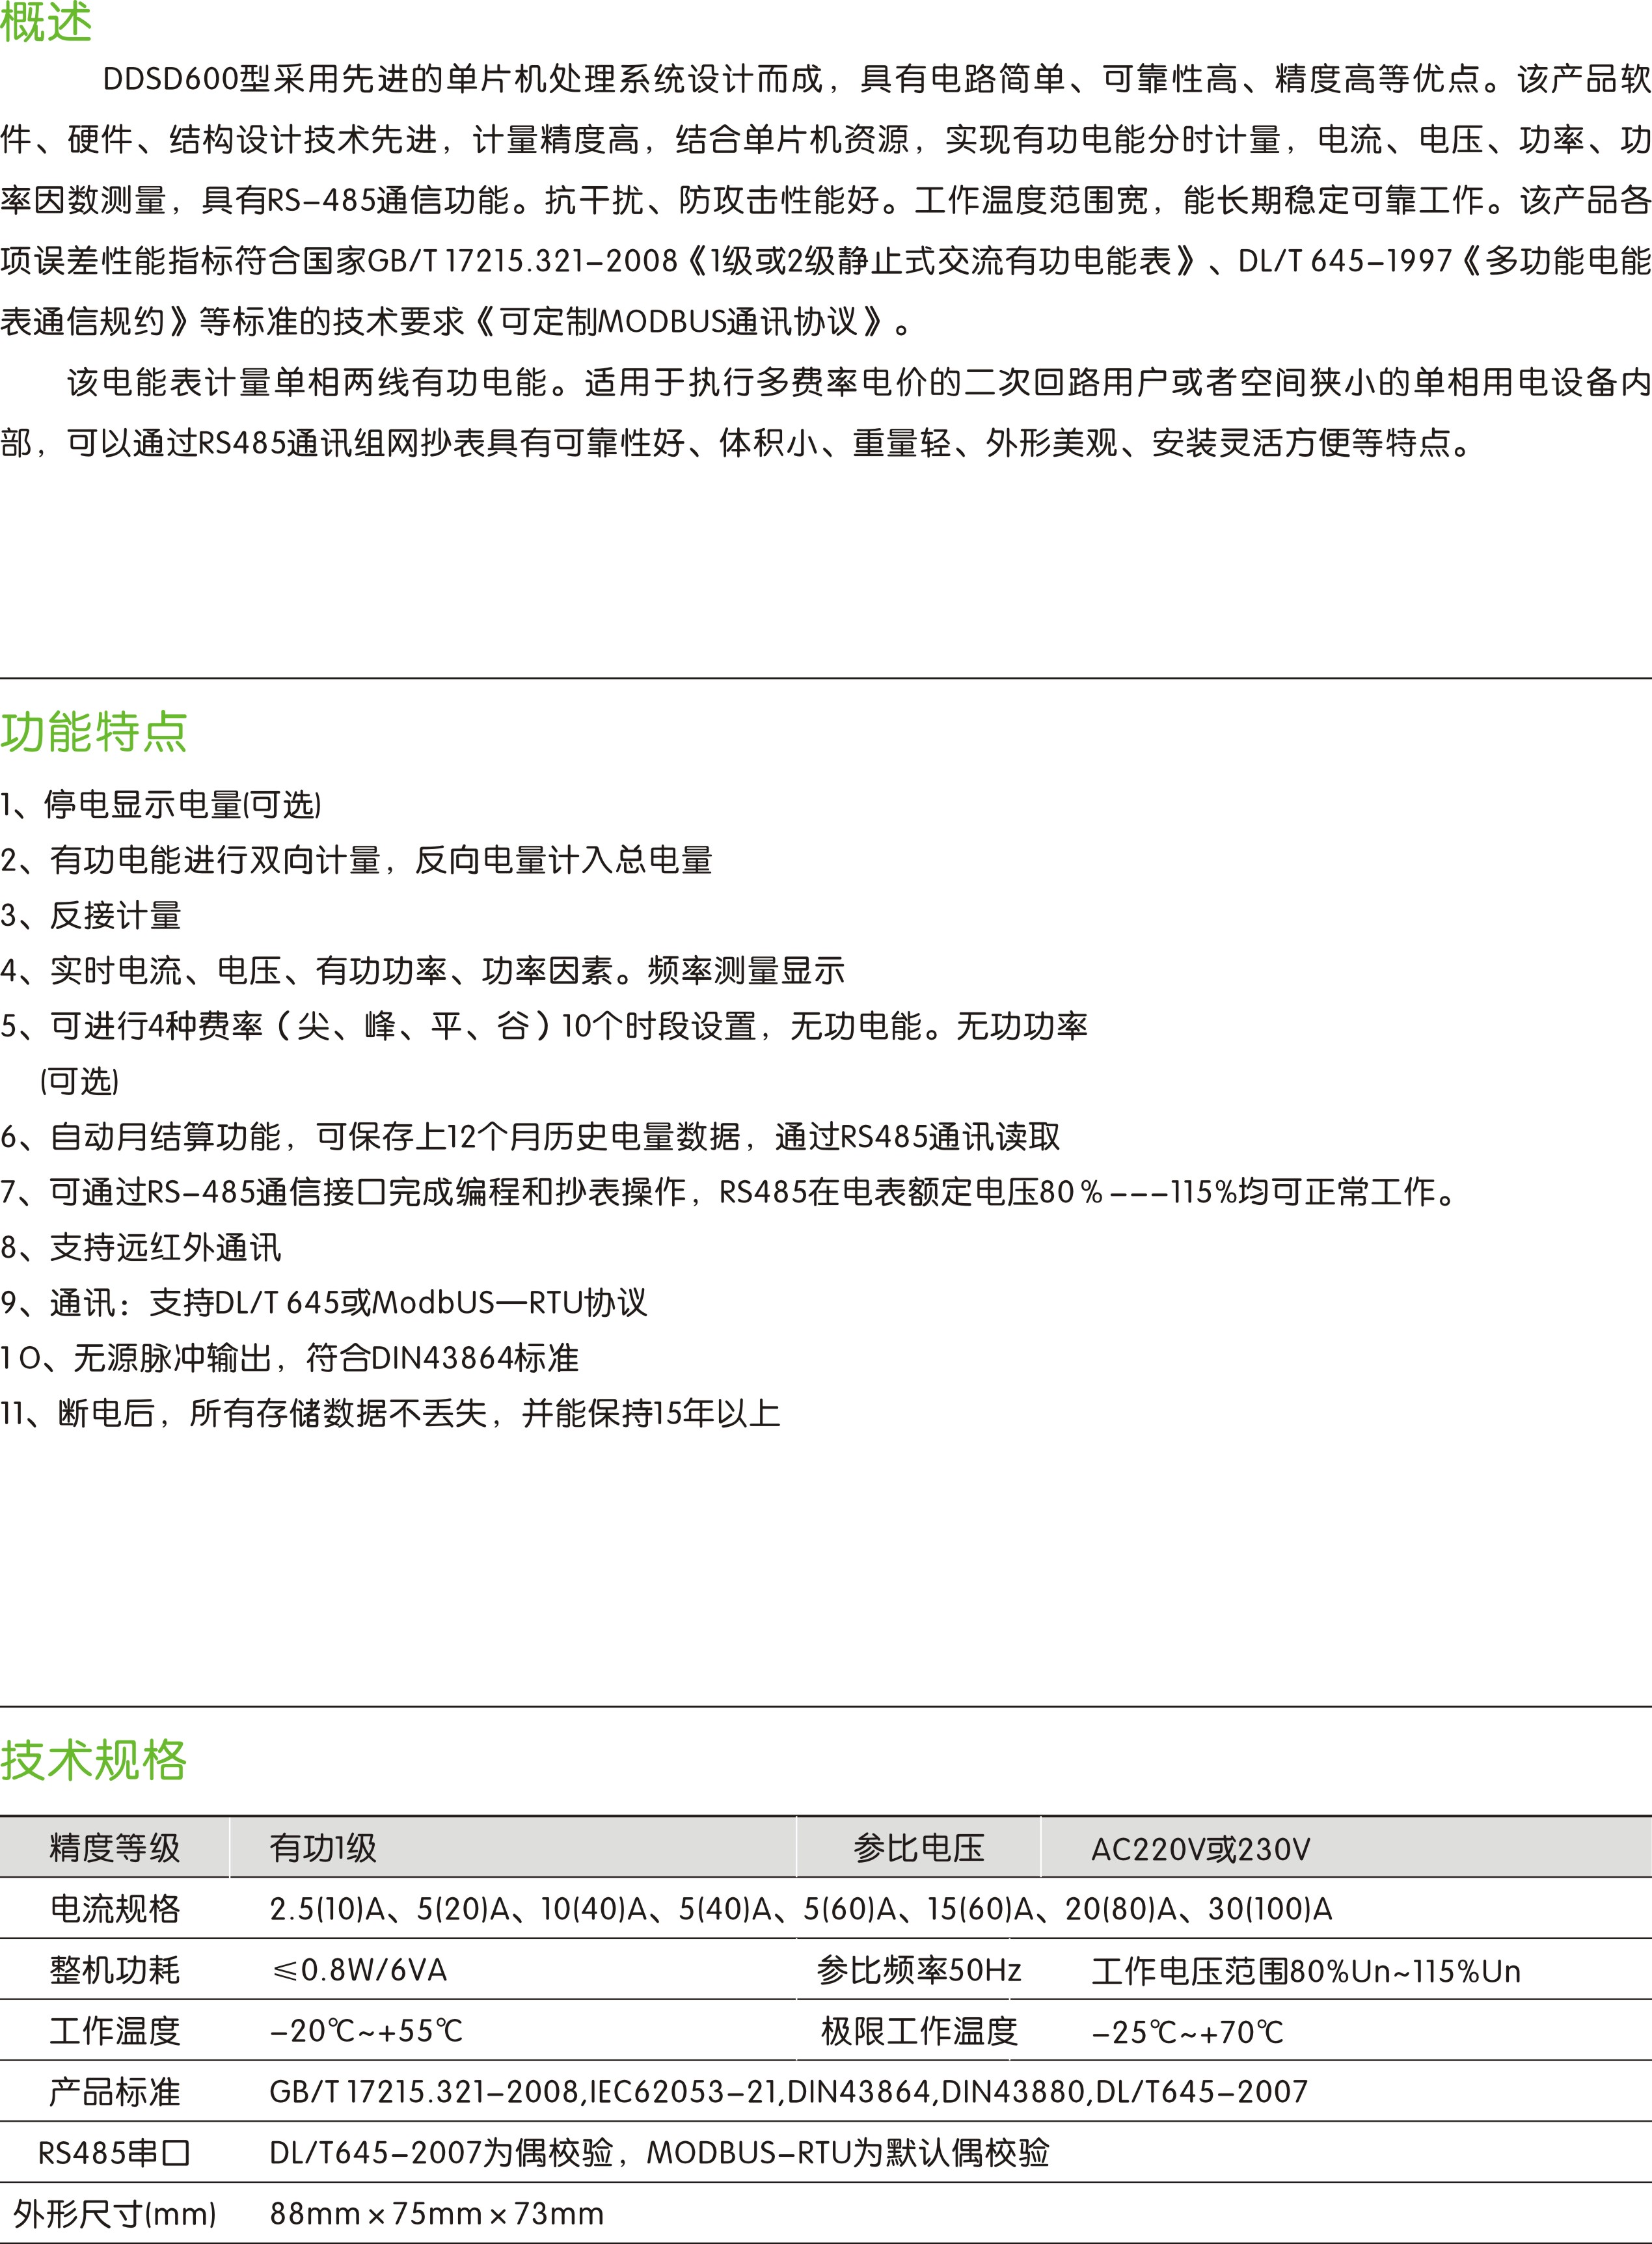Click the line mentioning ModbUS—RTU协议
This screenshot has width=1652, height=2244.
click(x=324, y=1302)
